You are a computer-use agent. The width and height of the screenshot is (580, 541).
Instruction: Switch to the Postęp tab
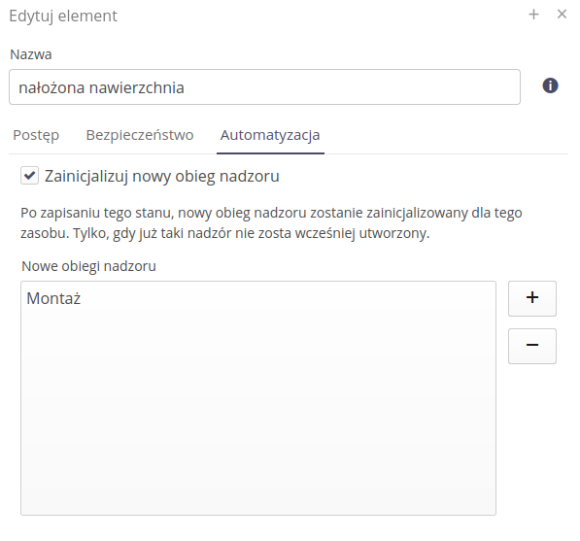(36, 135)
